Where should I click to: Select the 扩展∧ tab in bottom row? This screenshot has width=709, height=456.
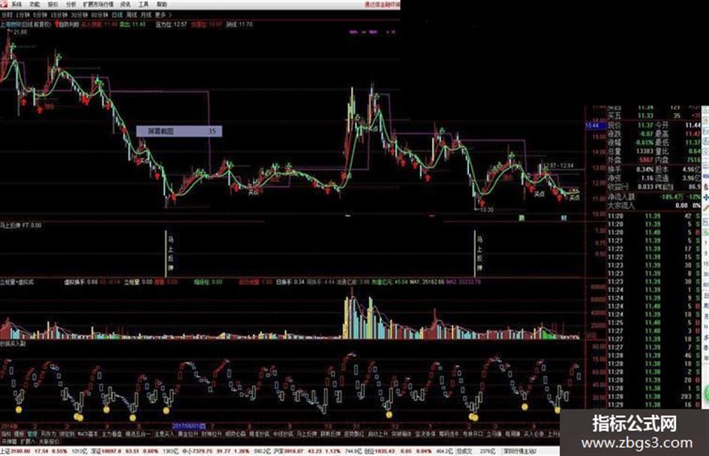(28, 441)
